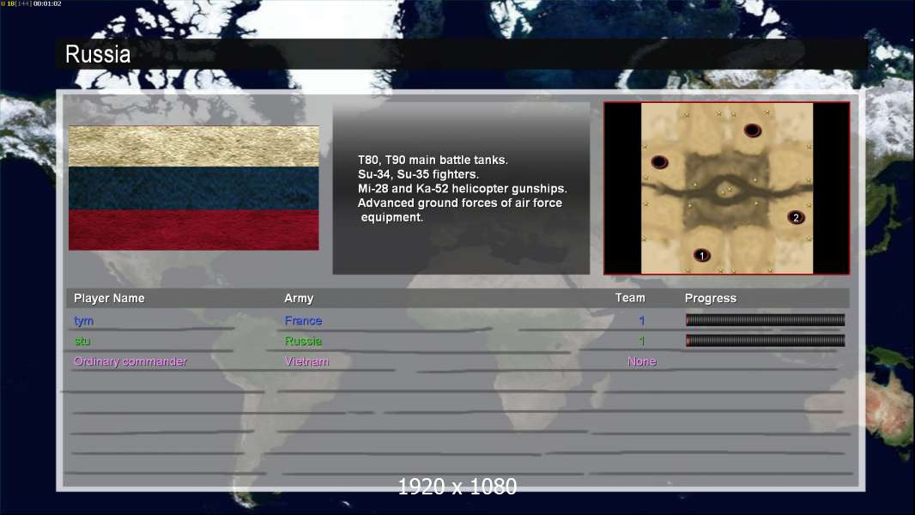Viewport: 915px width, 515px height.
Task: Click the "Army" column header
Action: coord(299,298)
